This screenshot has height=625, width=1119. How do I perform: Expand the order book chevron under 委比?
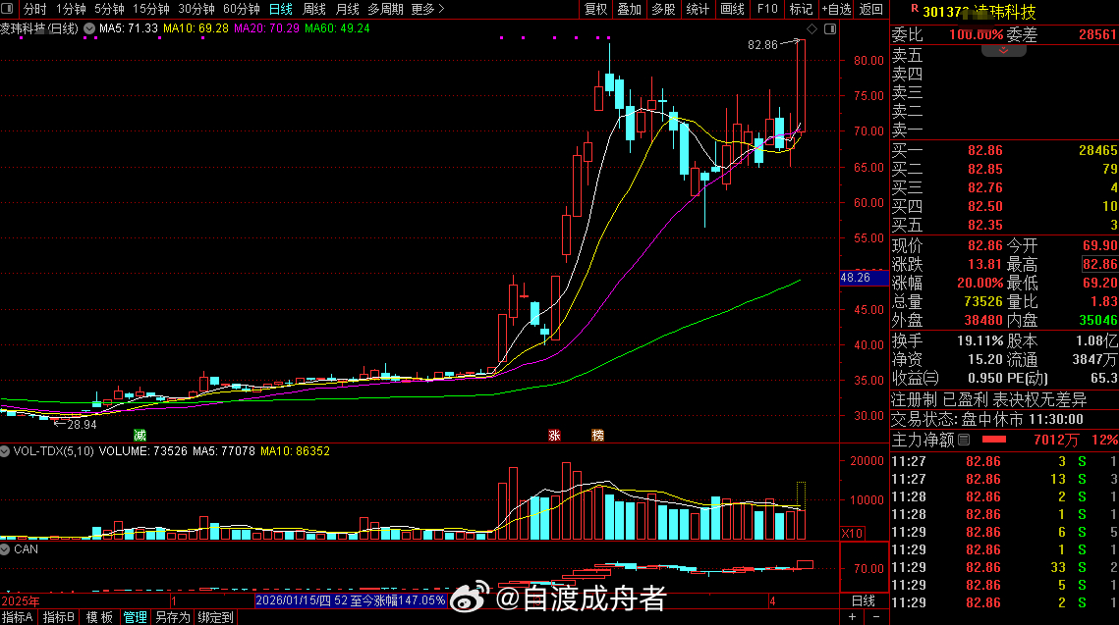pos(1003,51)
